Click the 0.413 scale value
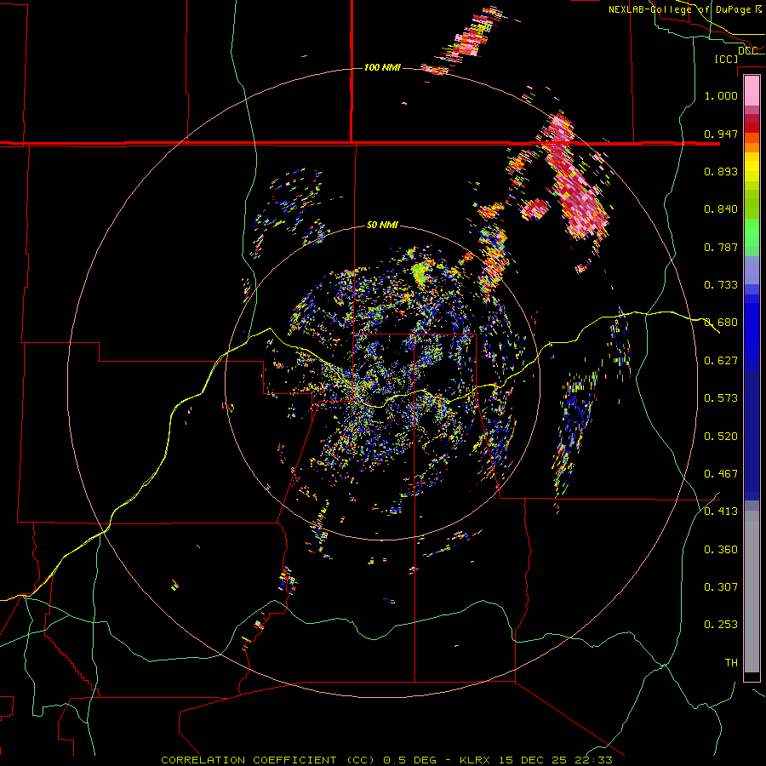 click(x=721, y=512)
